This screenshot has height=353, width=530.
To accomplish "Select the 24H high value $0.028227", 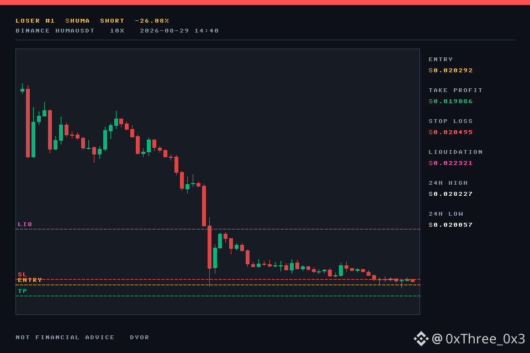I will coord(451,194).
